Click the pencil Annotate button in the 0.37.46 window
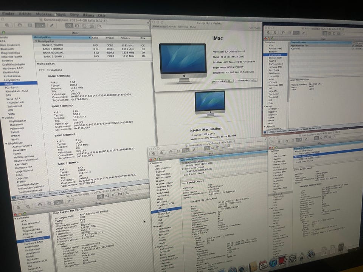Viewport: 363px width, 272px height. pyautogui.click(x=52, y=25)
